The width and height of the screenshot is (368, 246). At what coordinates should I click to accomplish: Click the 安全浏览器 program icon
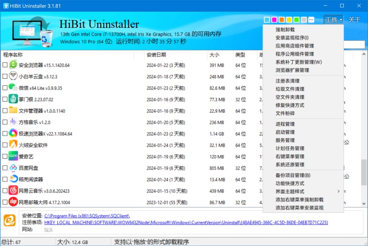click(x=13, y=65)
